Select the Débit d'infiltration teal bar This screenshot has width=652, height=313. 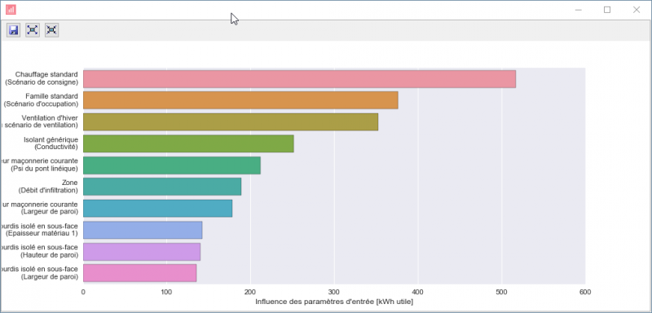click(x=162, y=187)
